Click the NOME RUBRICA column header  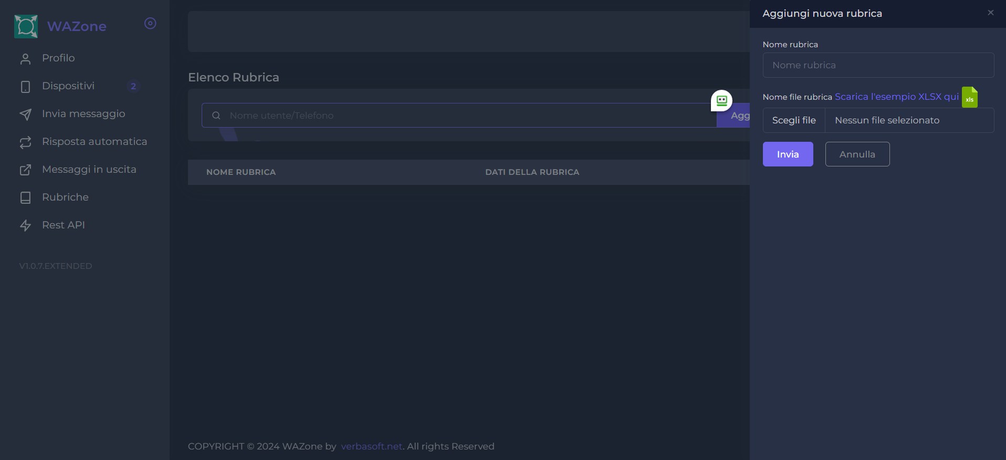click(241, 172)
